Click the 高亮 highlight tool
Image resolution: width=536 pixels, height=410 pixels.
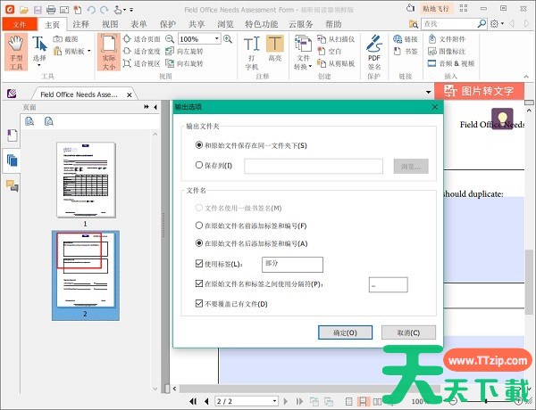click(x=274, y=50)
